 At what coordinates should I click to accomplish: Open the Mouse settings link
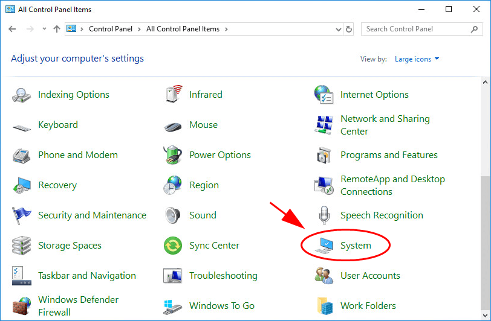pyautogui.click(x=204, y=125)
